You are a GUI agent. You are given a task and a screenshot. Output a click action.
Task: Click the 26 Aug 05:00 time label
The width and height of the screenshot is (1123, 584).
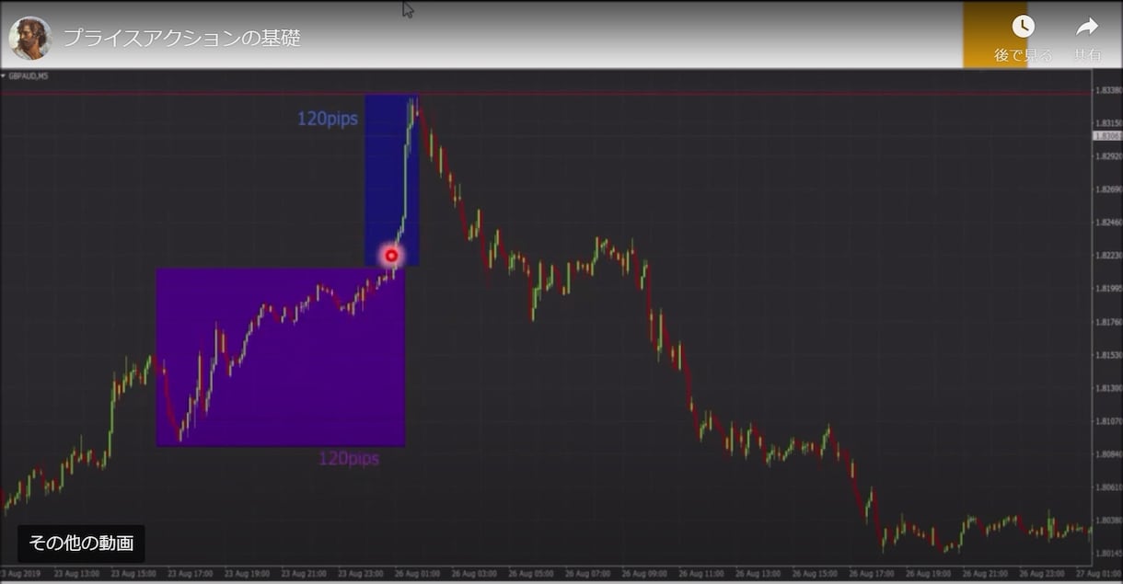pyautogui.click(x=532, y=573)
